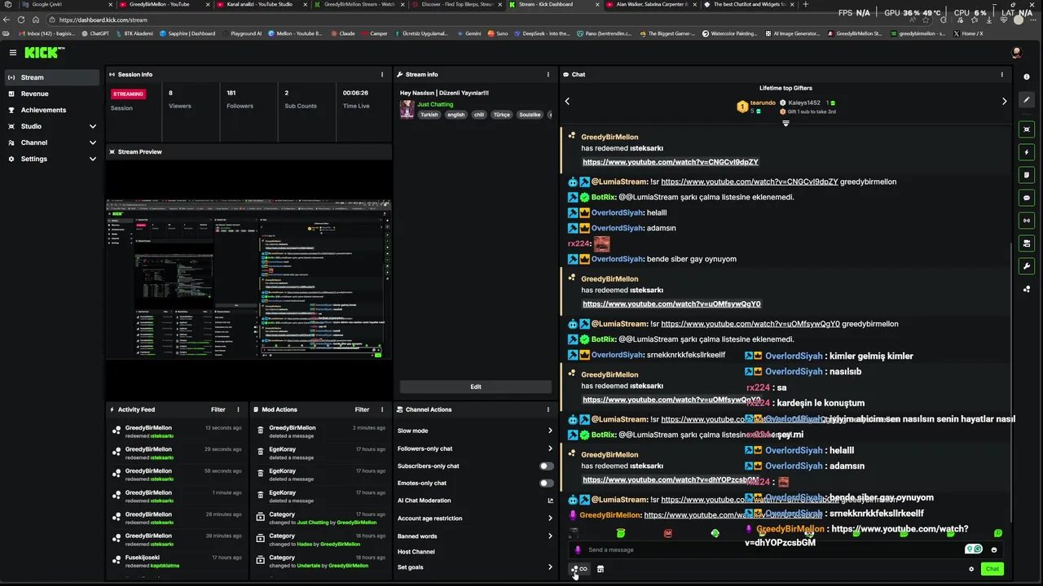Screen dimensions: 1043x586
Task: Open Slow mode options chevron
Action: click(x=550, y=431)
